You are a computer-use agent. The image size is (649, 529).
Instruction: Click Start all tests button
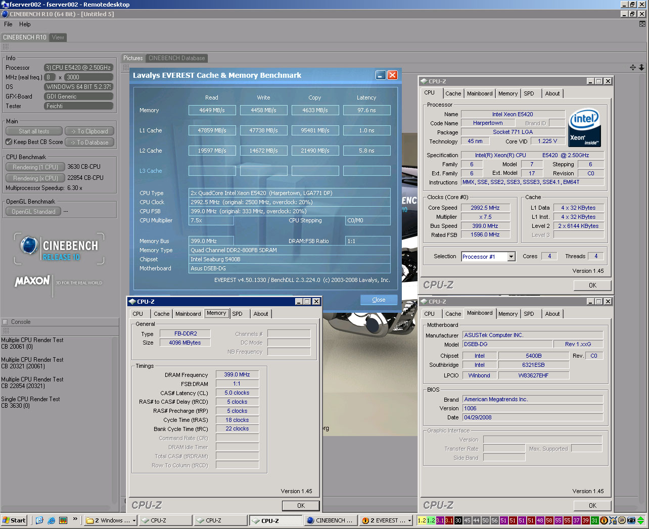(34, 131)
